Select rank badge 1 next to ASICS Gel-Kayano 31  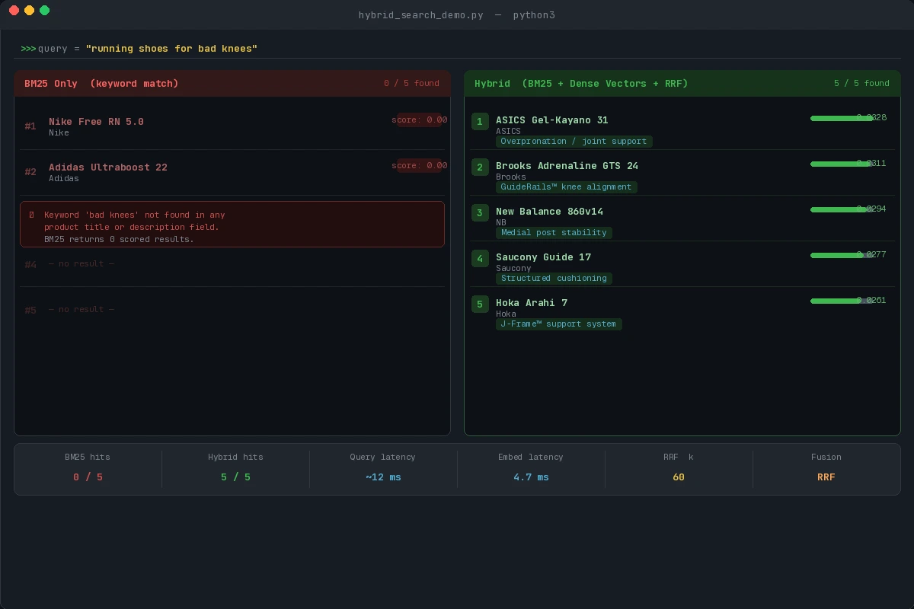pos(479,121)
